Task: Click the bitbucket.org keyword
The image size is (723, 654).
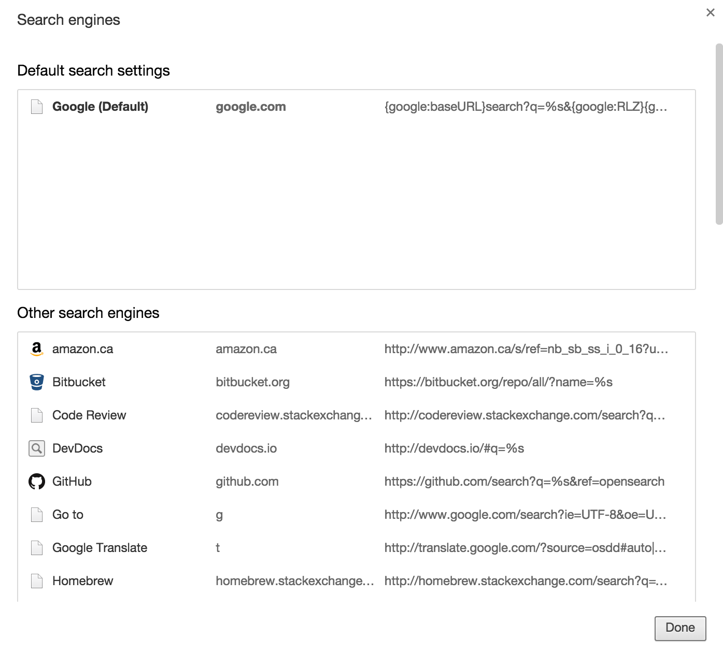Action: click(252, 382)
